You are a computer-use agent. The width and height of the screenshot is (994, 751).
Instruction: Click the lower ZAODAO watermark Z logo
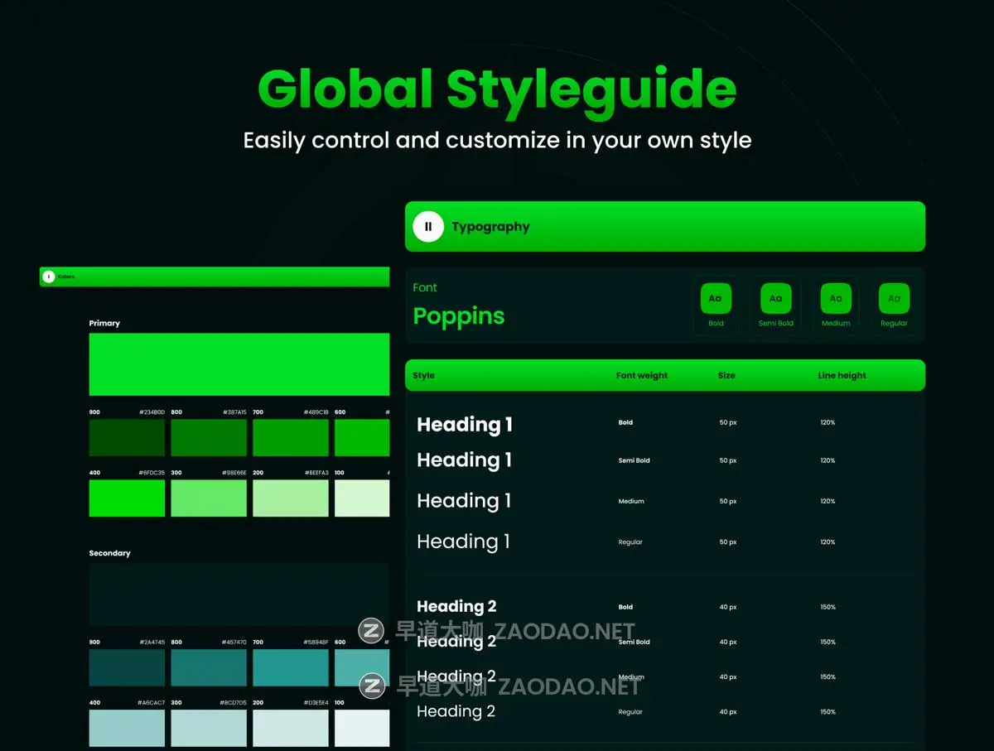(x=372, y=686)
